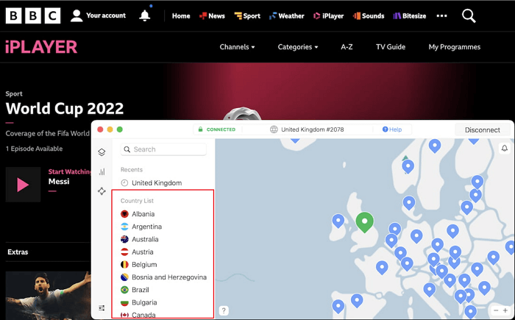
Task: Select the Austria flag icon
Action: 124,252
